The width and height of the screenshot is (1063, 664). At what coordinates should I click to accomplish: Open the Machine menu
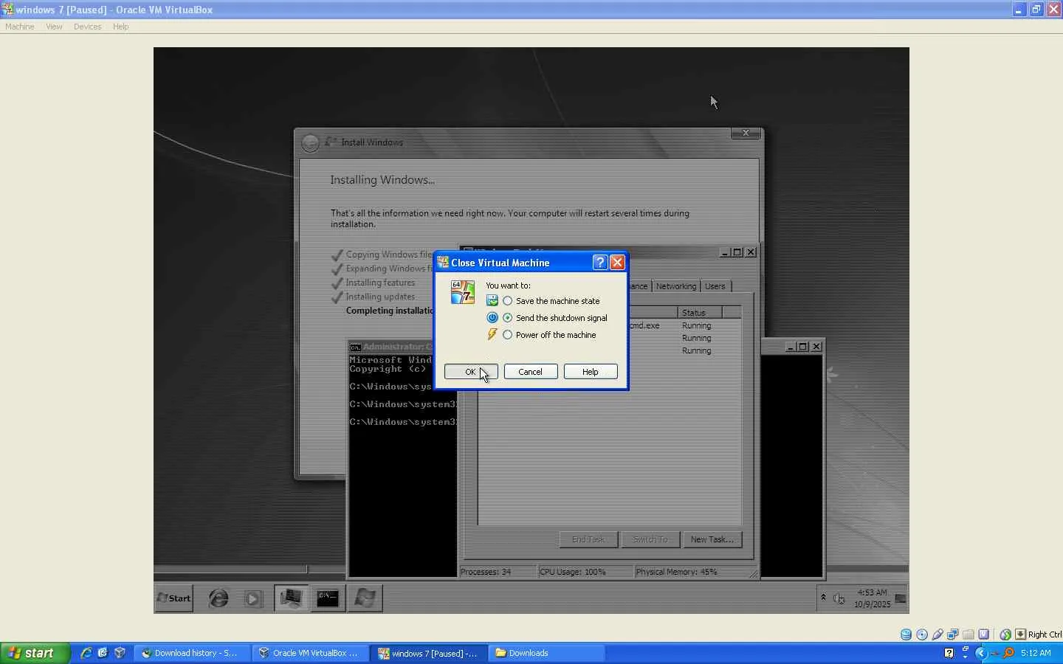[x=20, y=27]
